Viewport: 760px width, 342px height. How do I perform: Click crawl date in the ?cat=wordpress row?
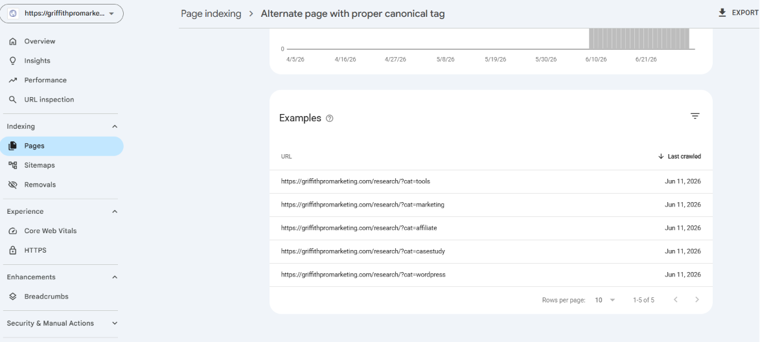coord(682,275)
